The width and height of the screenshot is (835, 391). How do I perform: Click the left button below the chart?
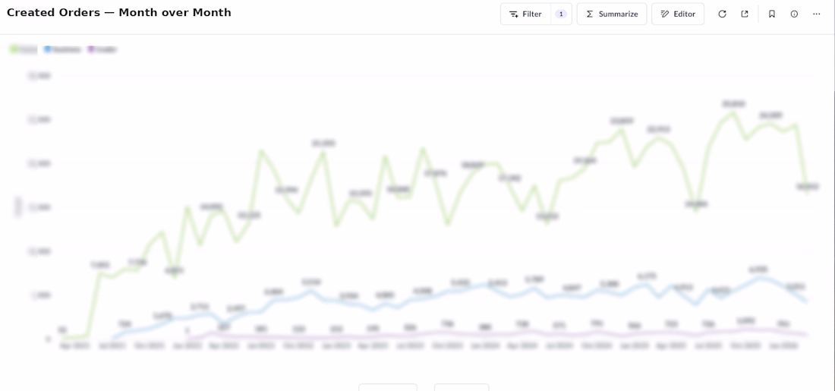click(x=387, y=386)
